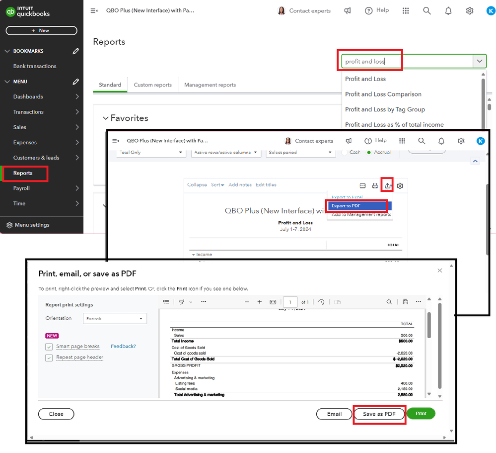Switch to the Management reports tab

(x=210, y=85)
